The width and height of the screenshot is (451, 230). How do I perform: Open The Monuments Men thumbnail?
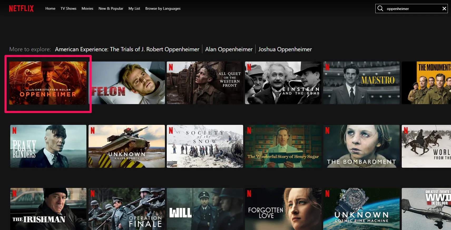click(426, 83)
